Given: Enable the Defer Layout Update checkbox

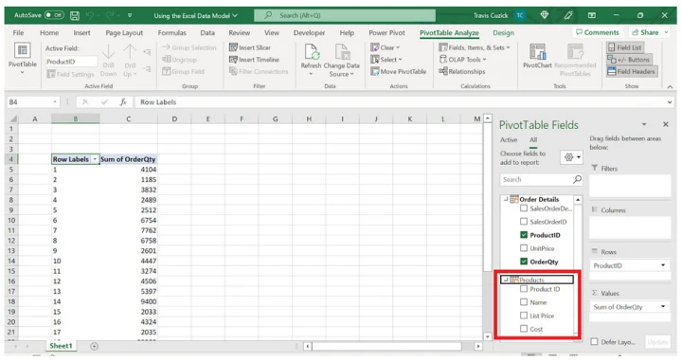Looking at the screenshot, I should click(x=594, y=341).
